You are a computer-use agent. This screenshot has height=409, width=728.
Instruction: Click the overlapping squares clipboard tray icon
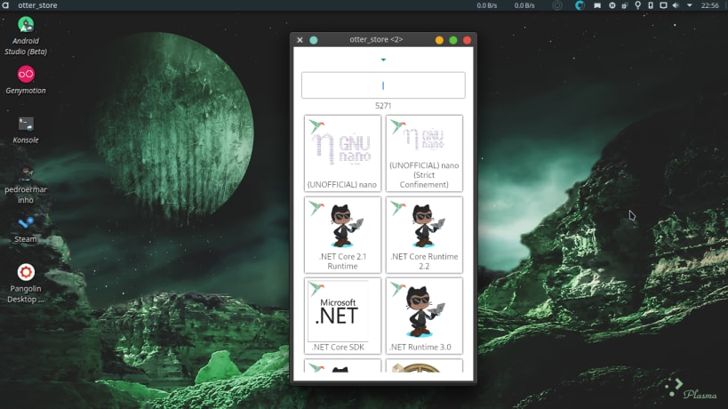(625, 5)
